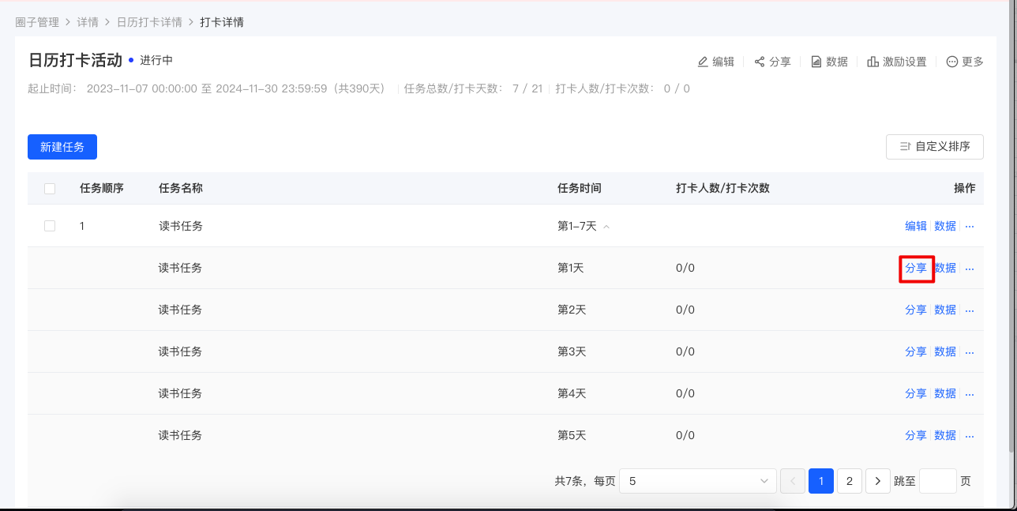This screenshot has width=1017, height=511.
Task: Select all tasks with header checkbox
Action: (50, 189)
